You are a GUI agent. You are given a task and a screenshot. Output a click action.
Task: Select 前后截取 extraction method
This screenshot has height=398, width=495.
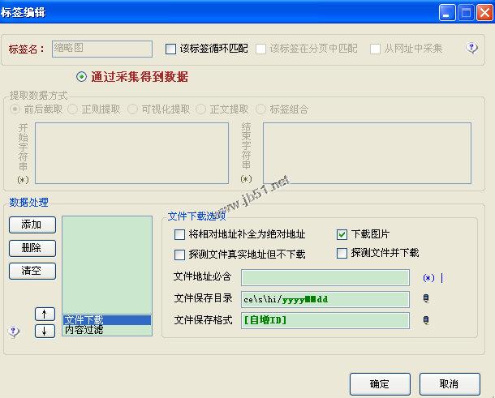pos(15,109)
